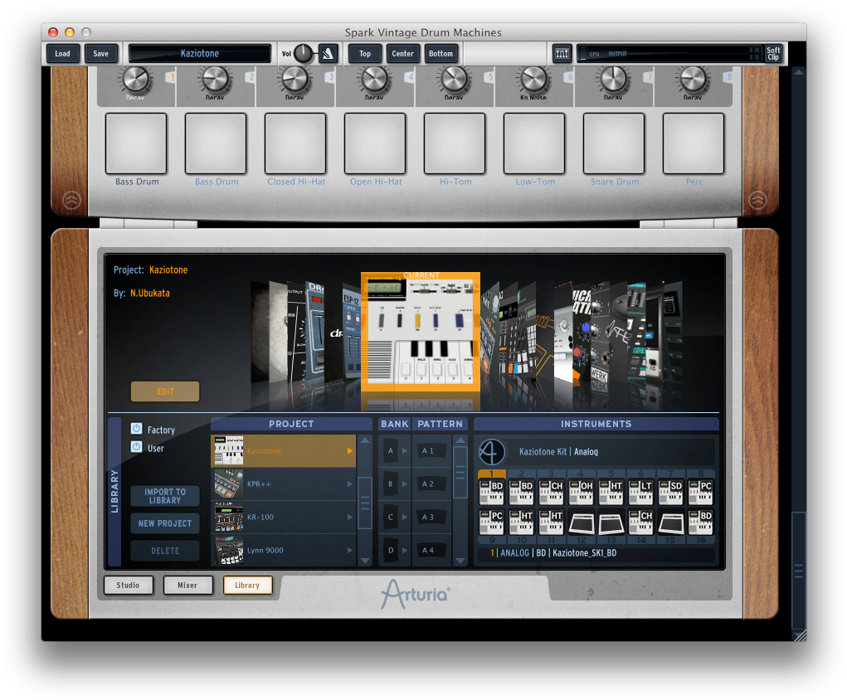Click the left panel collapse chevron icon
Screen dimensions: 847x700
point(72,201)
